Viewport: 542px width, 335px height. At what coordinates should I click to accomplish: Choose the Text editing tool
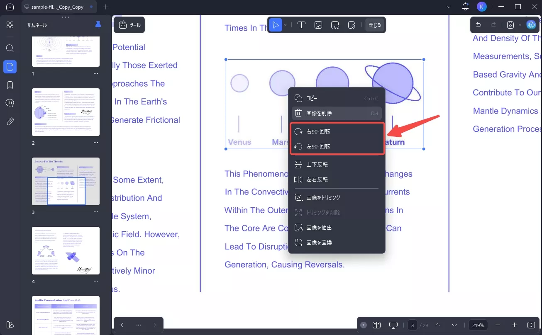302,25
